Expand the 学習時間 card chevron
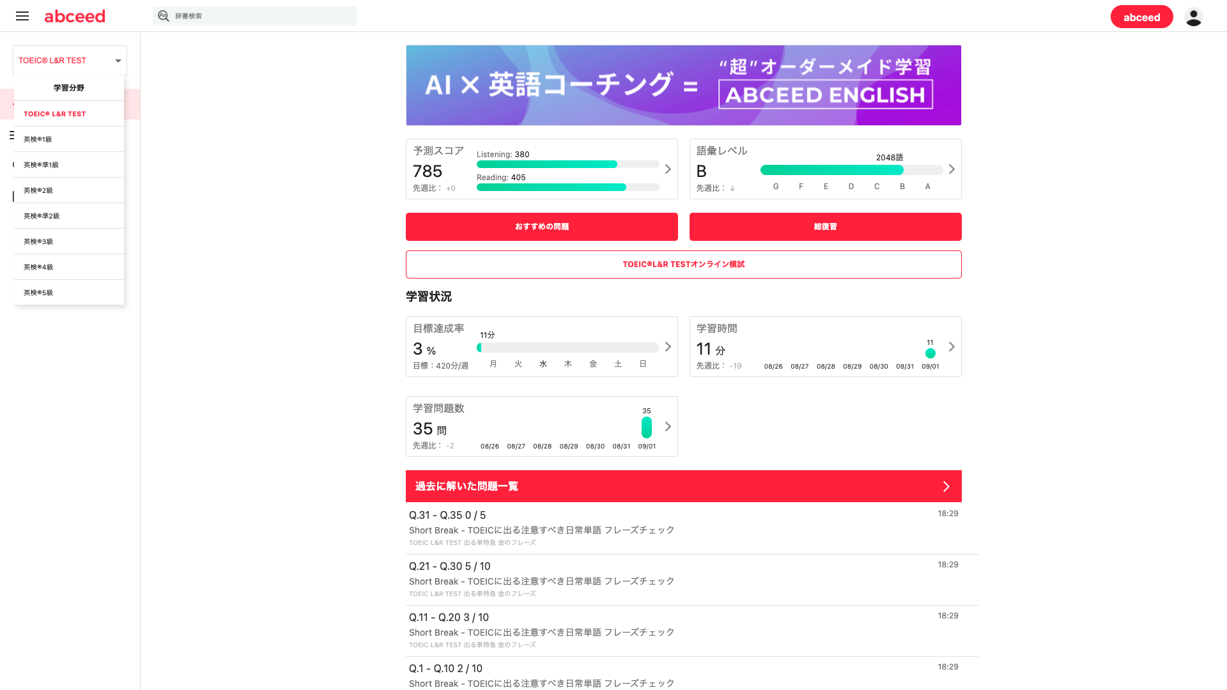1227x690 pixels. pos(952,347)
